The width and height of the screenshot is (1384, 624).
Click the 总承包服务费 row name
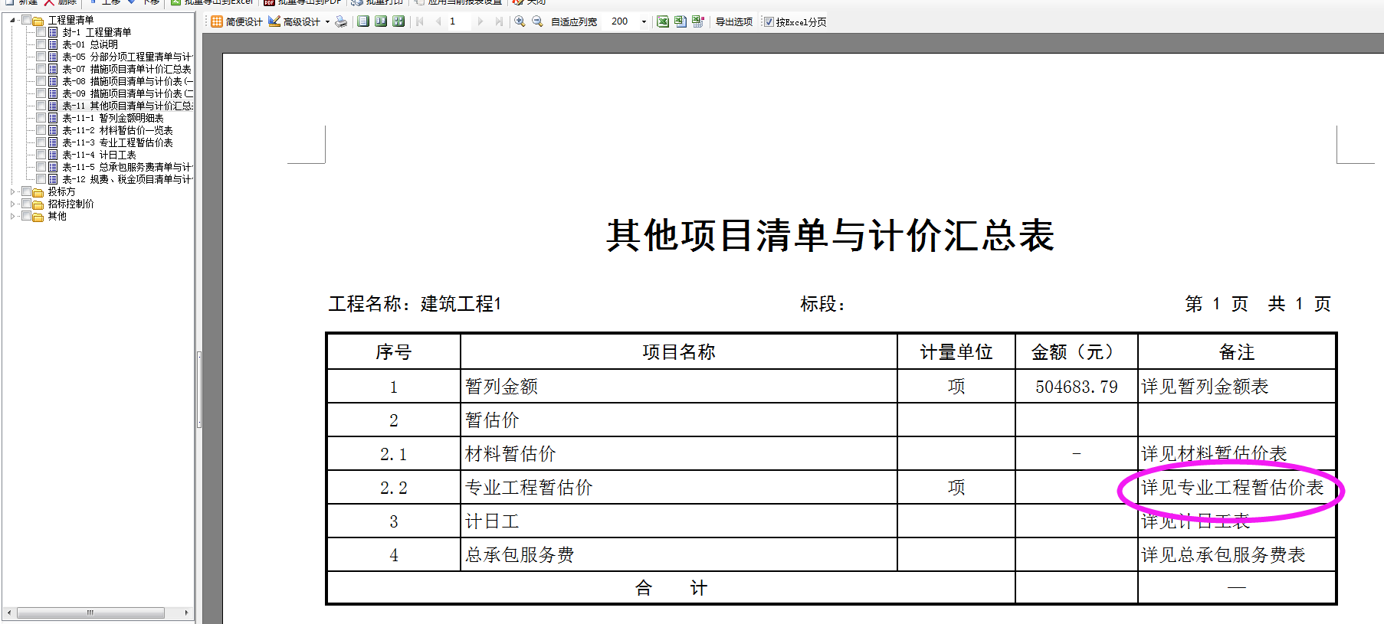(520, 555)
